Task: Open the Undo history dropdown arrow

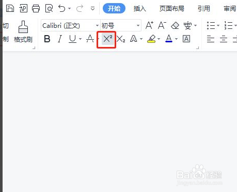Action: pos(69,8)
